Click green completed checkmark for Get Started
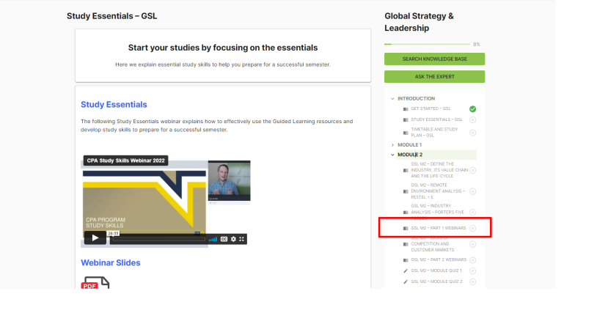Viewport: 597px width, 313px height. click(x=472, y=109)
